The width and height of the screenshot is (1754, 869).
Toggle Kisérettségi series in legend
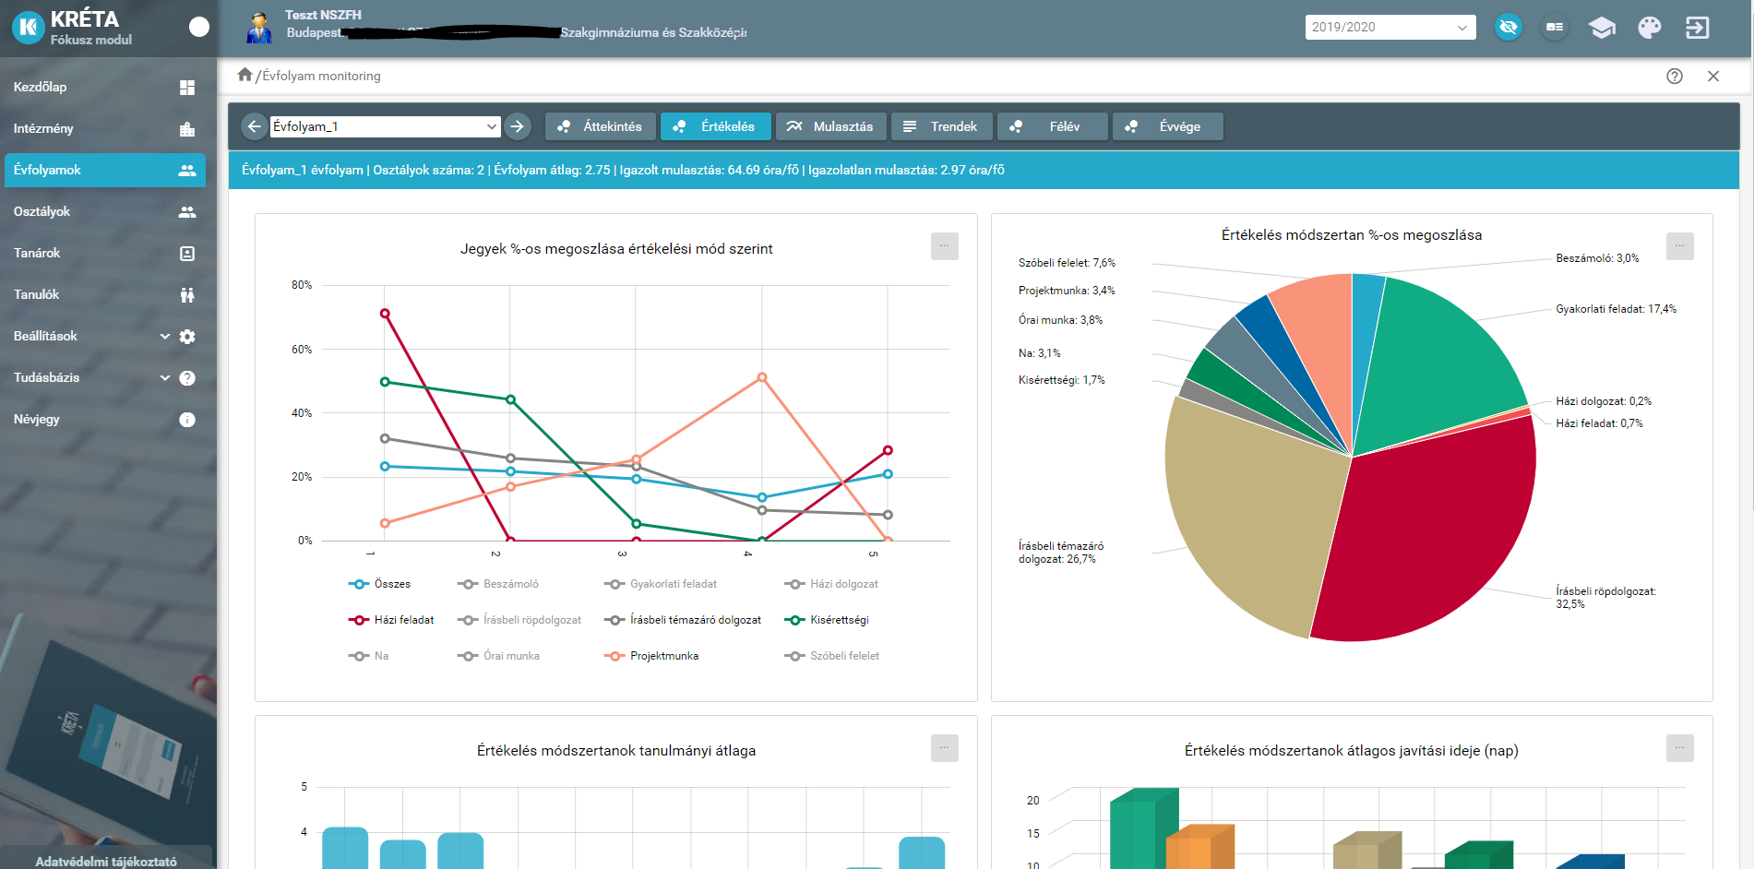827,620
